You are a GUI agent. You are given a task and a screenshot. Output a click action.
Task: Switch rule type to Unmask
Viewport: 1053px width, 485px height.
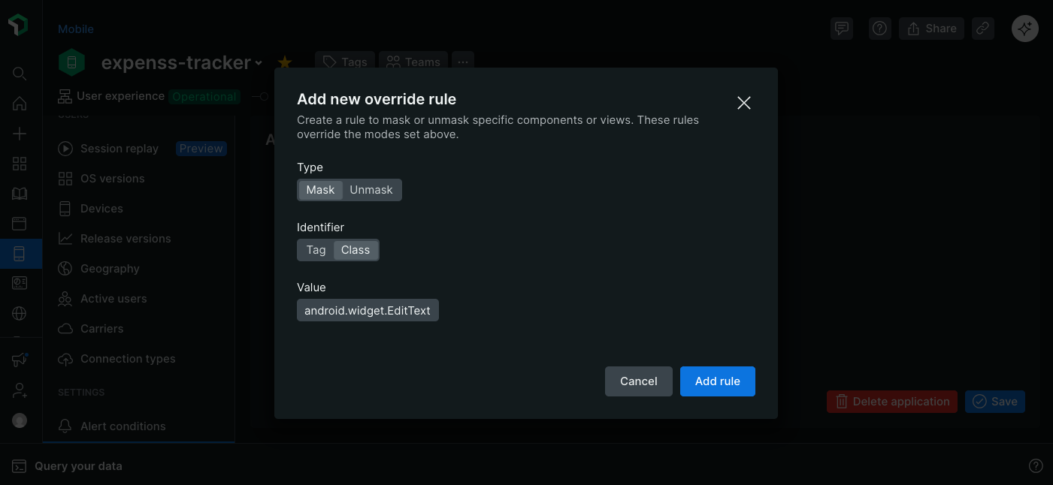371,190
